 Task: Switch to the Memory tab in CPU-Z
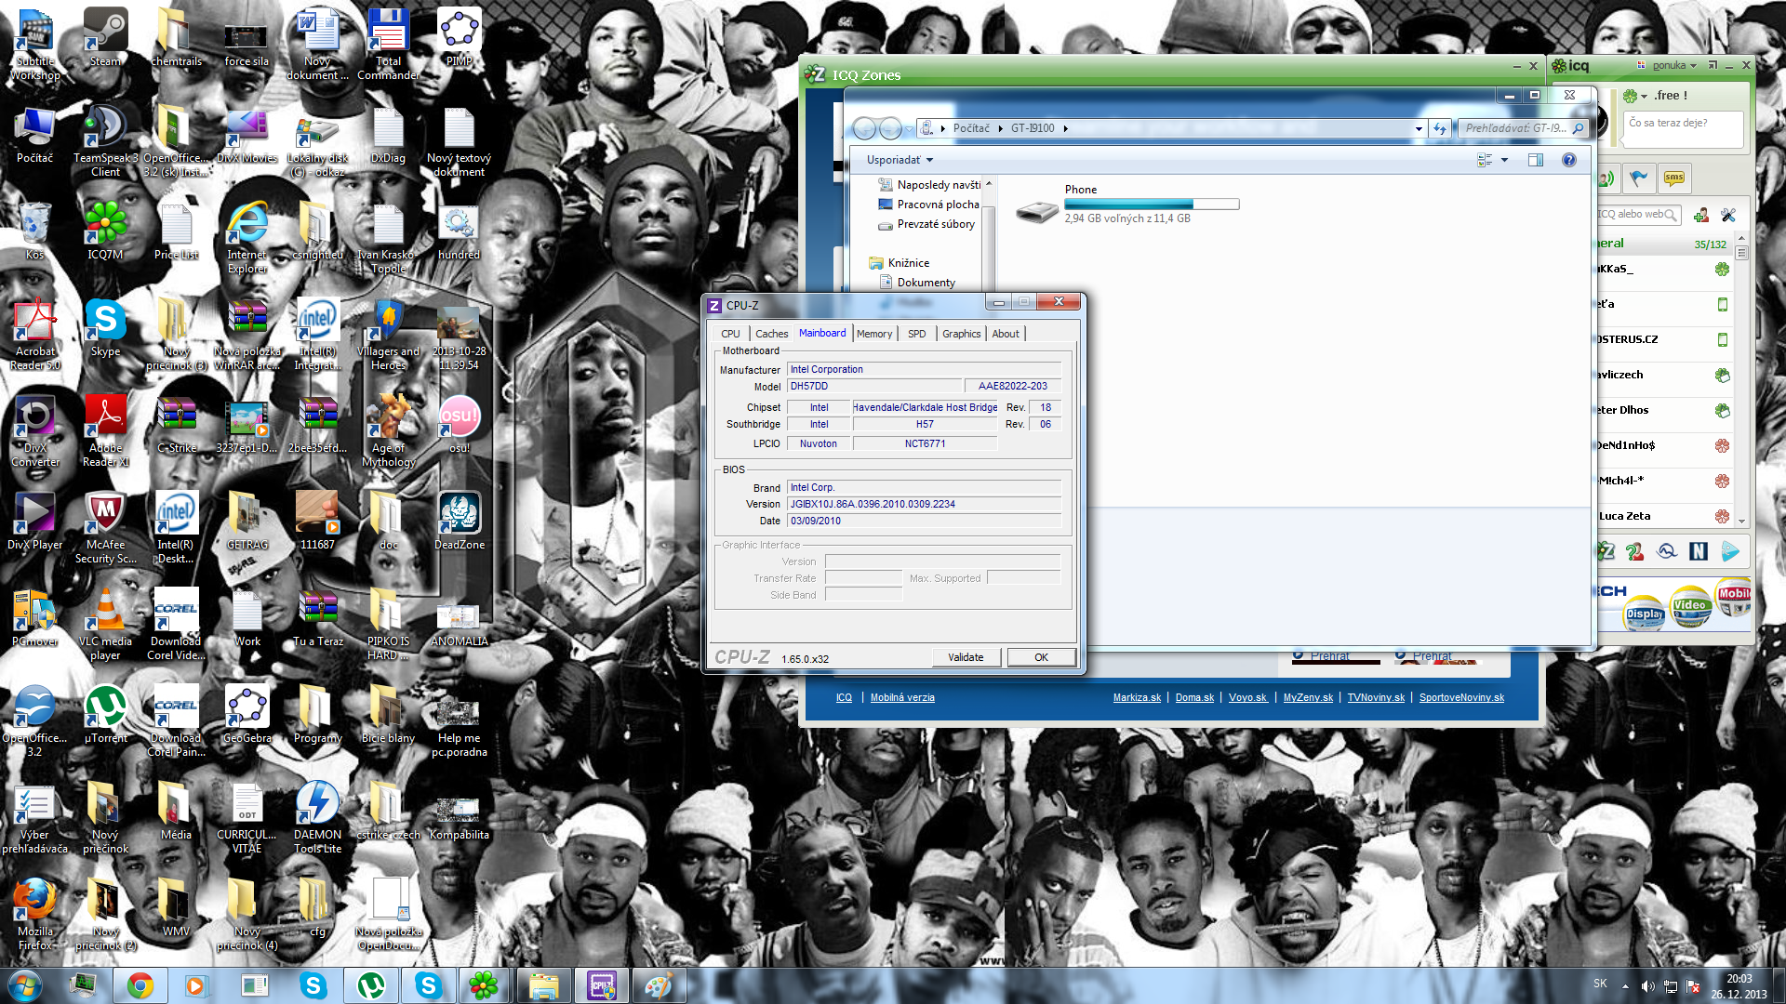tap(873, 334)
